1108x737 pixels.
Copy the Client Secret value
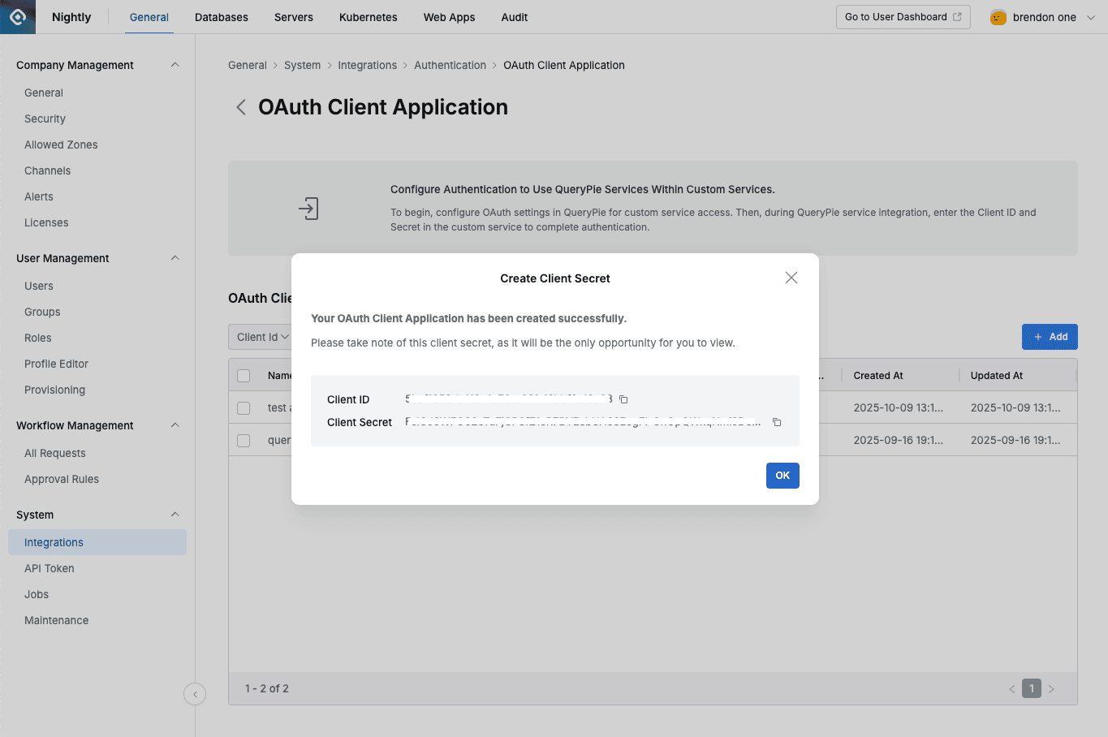click(x=776, y=422)
